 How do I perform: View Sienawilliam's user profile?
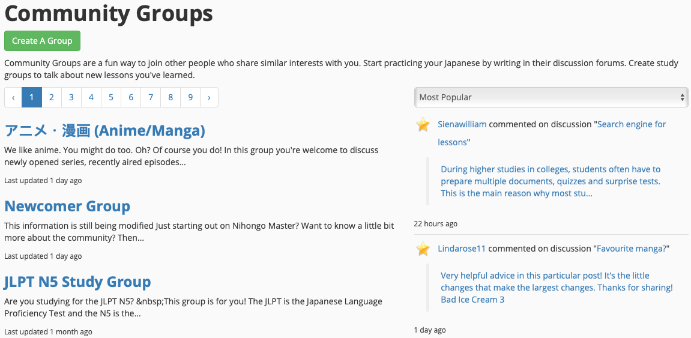[462, 124]
